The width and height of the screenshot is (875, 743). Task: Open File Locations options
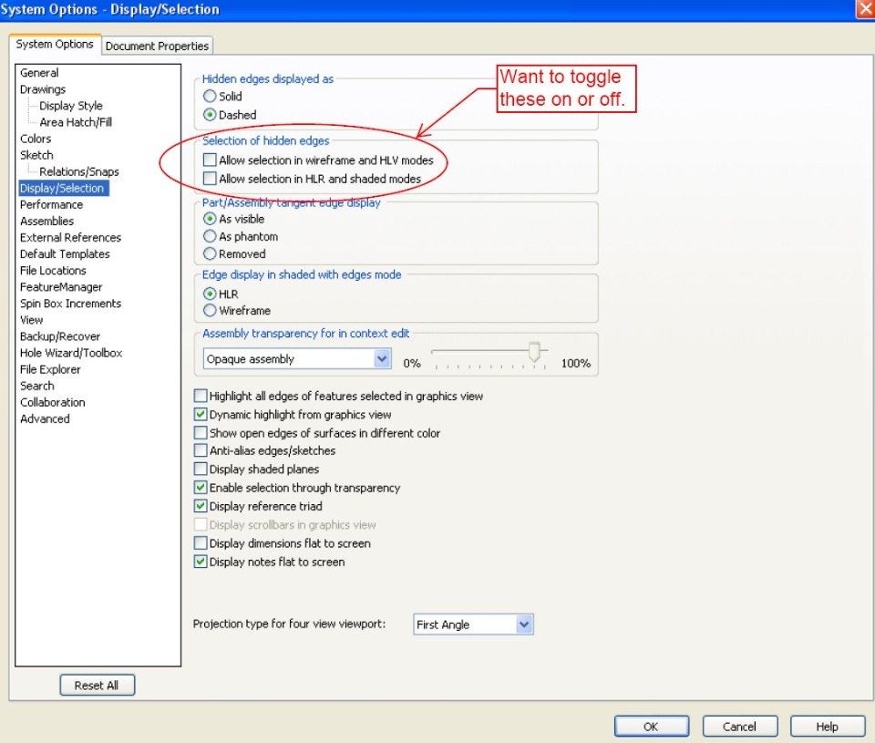coord(53,271)
